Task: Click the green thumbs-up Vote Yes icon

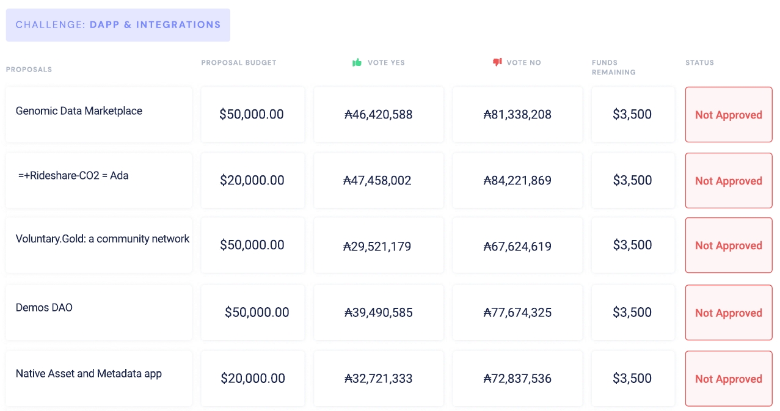Action: tap(357, 62)
